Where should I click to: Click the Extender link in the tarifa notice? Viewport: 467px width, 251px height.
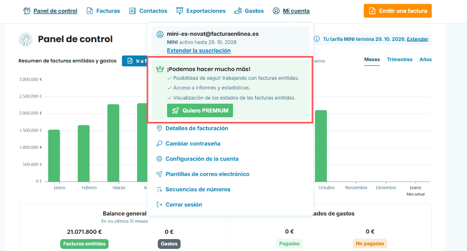417,39
